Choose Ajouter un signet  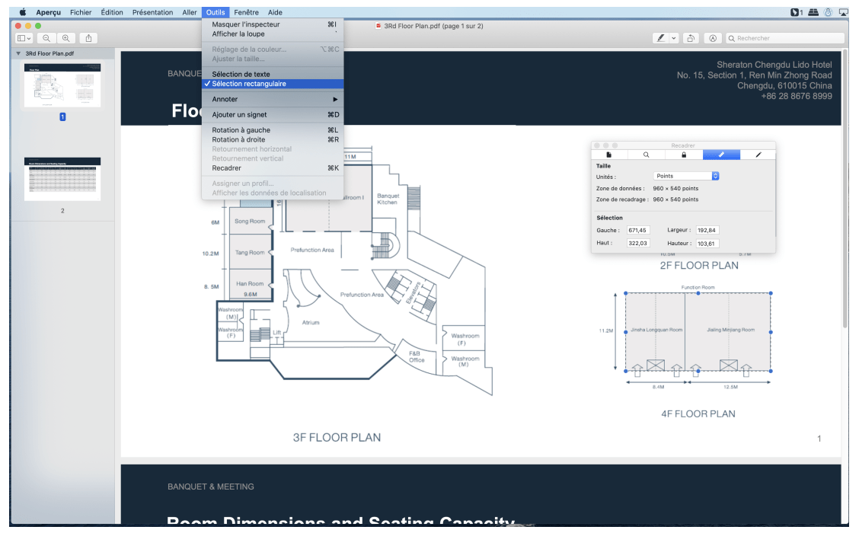coord(273,114)
